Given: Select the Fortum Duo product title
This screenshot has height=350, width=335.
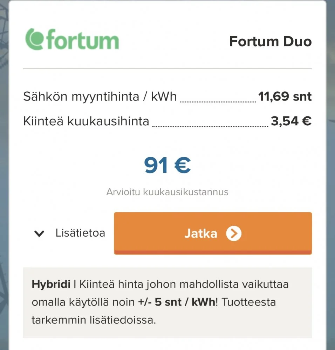Looking at the screenshot, I should (270, 42).
